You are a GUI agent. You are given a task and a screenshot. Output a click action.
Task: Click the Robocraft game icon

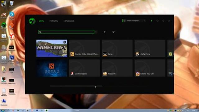(105, 74)
